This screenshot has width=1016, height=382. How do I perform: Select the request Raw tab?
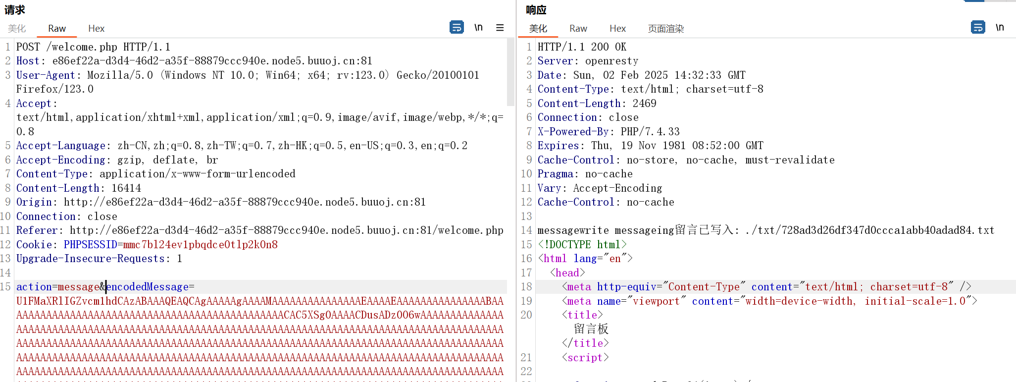click(x=57, y=29)
